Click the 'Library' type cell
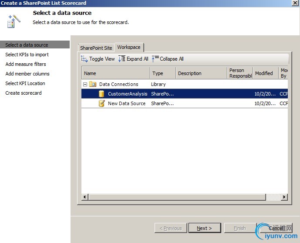The height and width of the screenshot is (243, 300). point(158,84)
